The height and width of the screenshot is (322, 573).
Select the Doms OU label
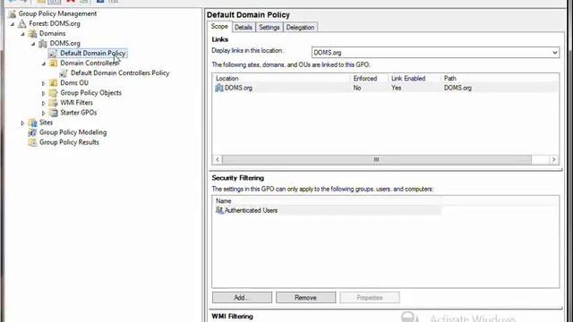pyautogui.click(x=74, y=83)
